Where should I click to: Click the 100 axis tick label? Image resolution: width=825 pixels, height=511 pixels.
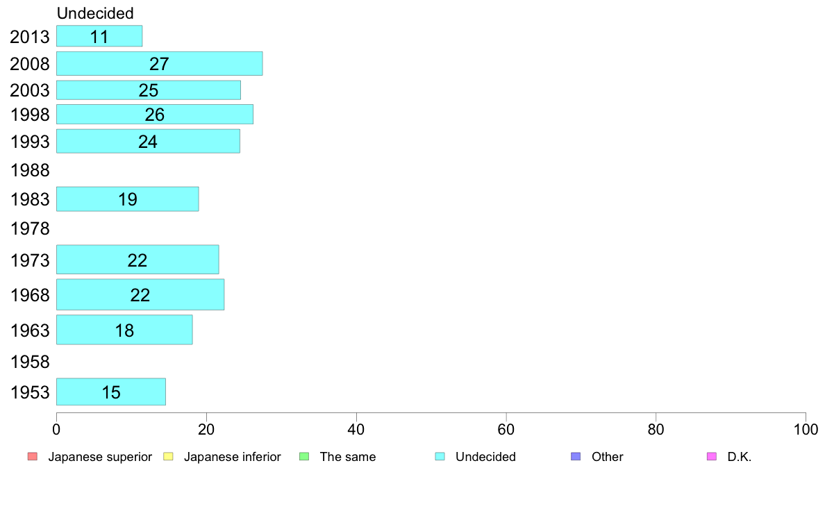pos(806,430)
